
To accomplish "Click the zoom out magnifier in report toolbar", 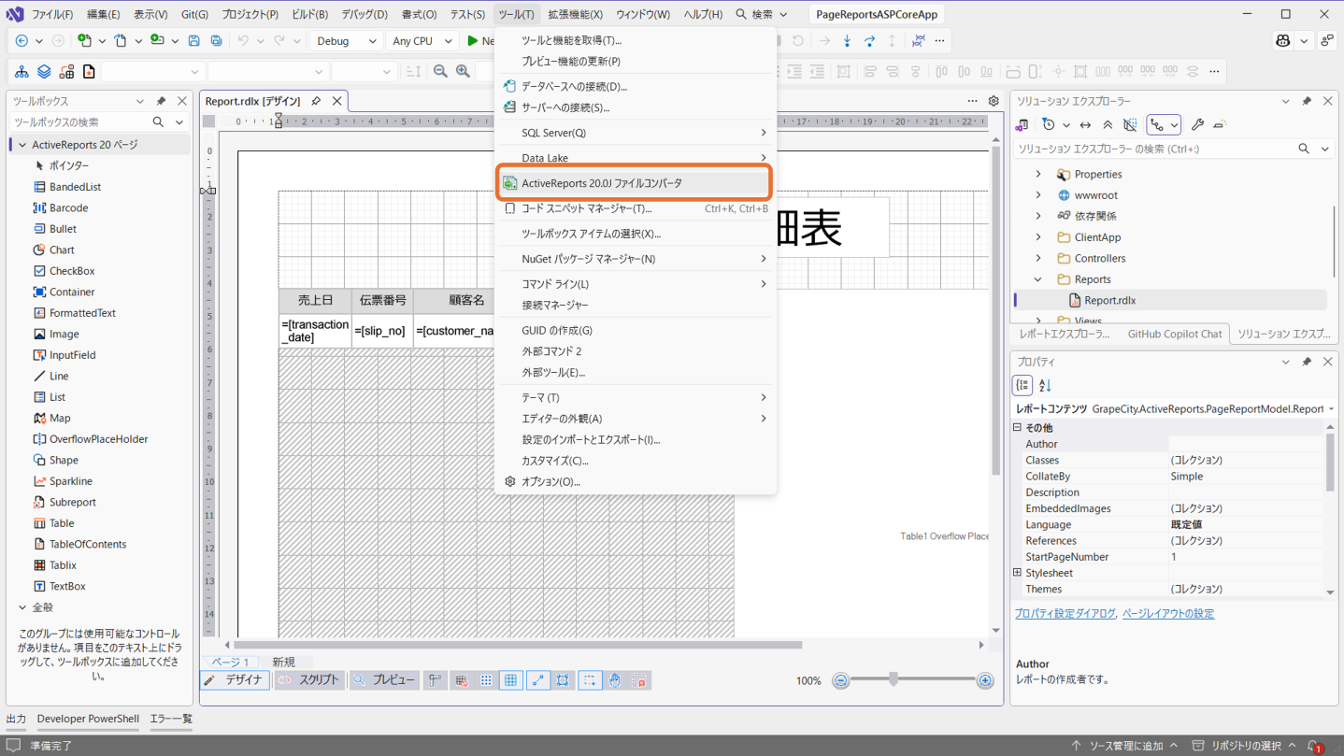I will [x=440, y=72].
